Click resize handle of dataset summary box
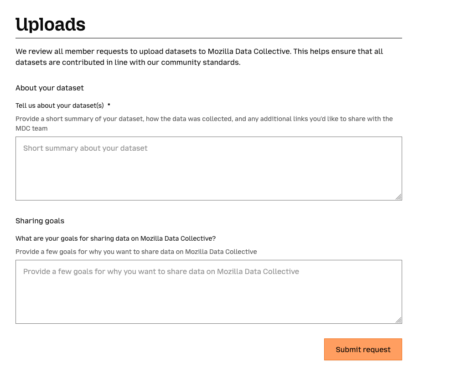This screenshot has width=450, height=385. pyautogui.click(x=398, y=197)
